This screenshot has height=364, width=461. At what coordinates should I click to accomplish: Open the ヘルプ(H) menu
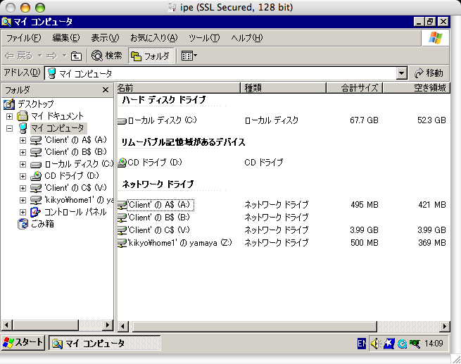246,38
